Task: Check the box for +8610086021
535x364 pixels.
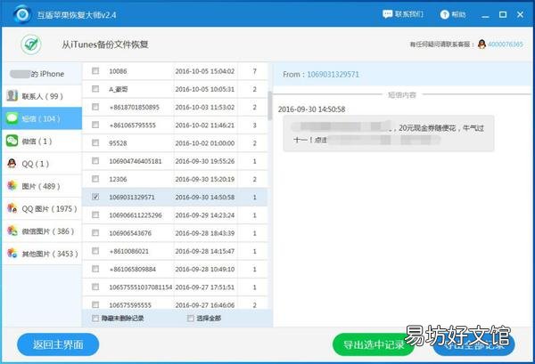Action: [x=95, y=251]
